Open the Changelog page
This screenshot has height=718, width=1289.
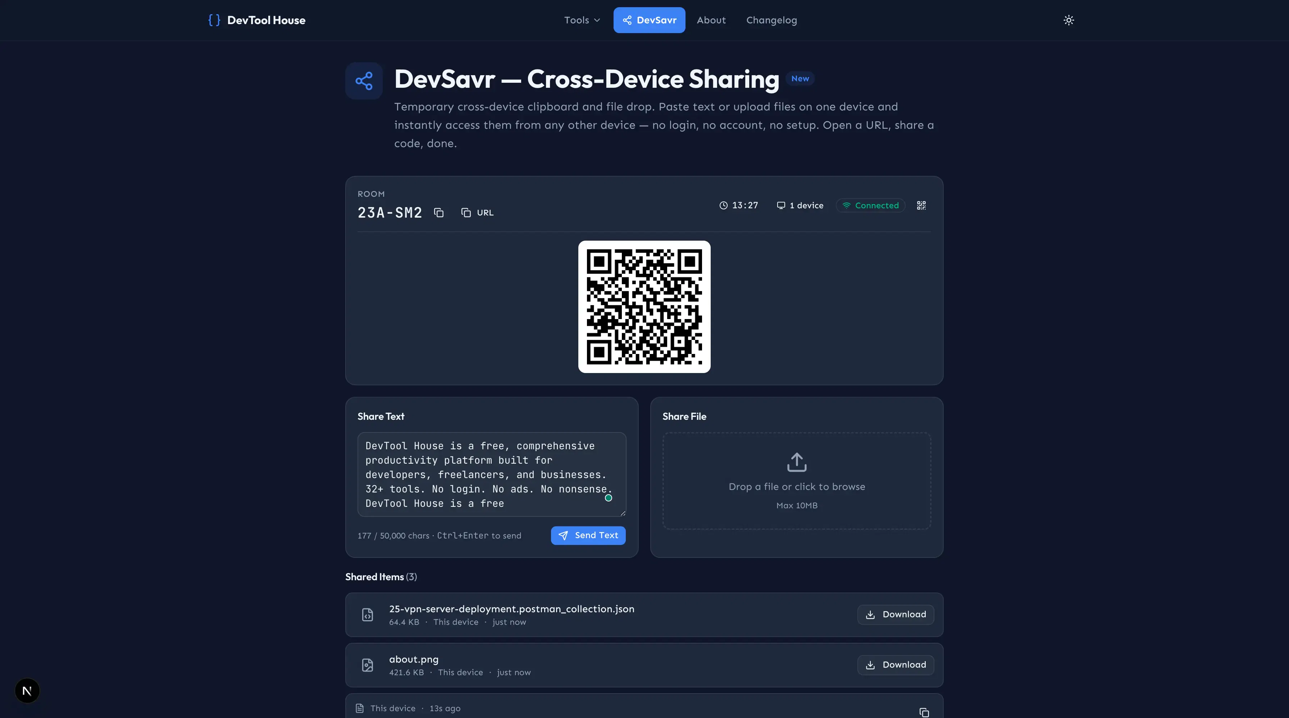(771, 20)
